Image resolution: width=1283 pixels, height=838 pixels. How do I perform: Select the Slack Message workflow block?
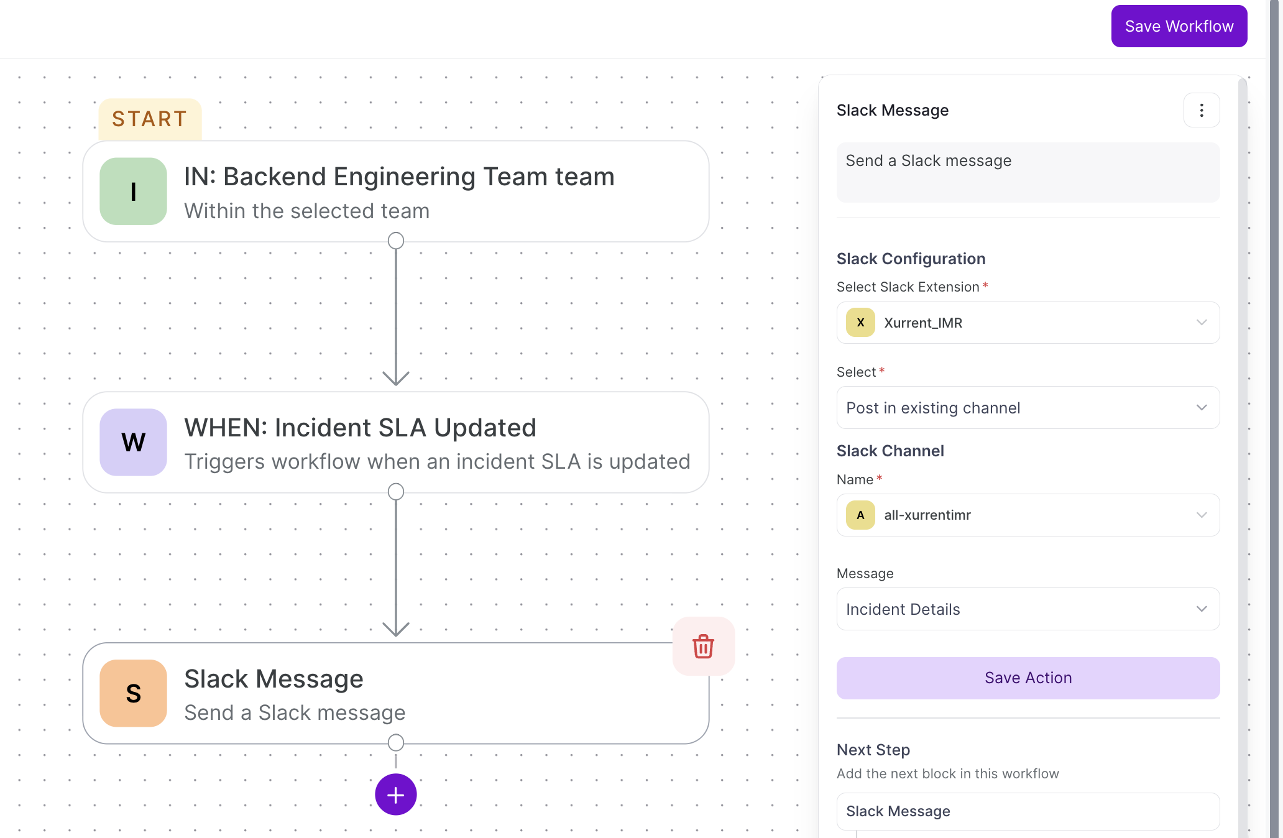395,693
